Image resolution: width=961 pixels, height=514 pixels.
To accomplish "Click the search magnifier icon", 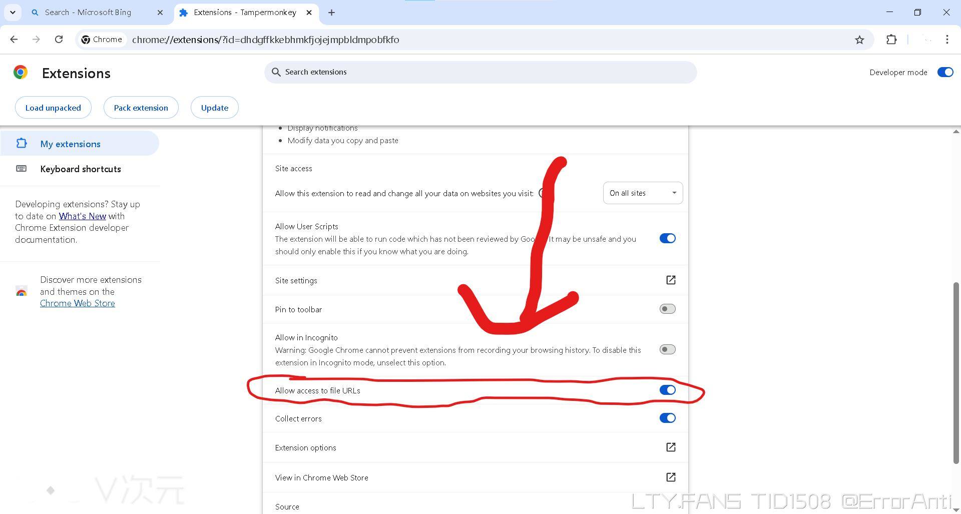I will [276, 72].
